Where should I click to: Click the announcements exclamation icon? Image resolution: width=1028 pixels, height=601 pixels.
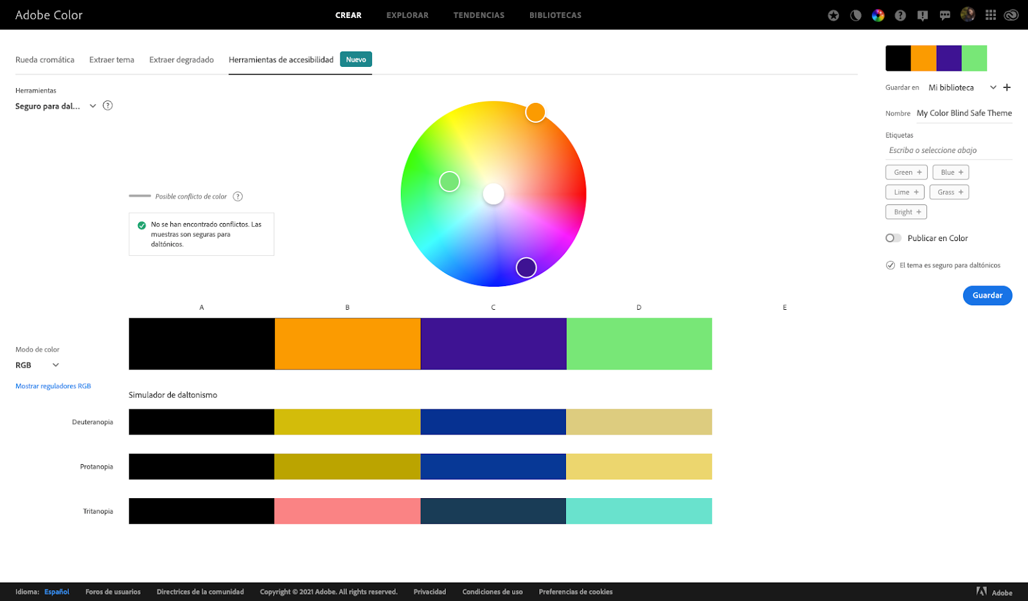click(923, 15)
